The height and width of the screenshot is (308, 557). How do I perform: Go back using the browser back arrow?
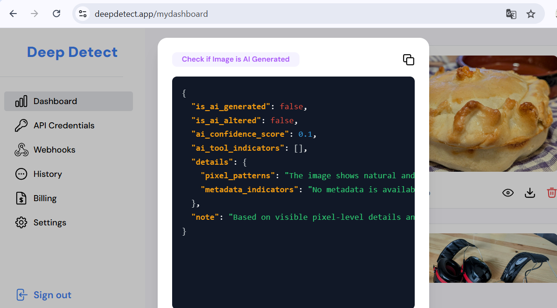click(13, 14)
